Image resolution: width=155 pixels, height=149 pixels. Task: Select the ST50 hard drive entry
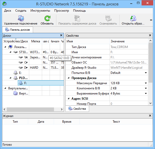[16, 52]
